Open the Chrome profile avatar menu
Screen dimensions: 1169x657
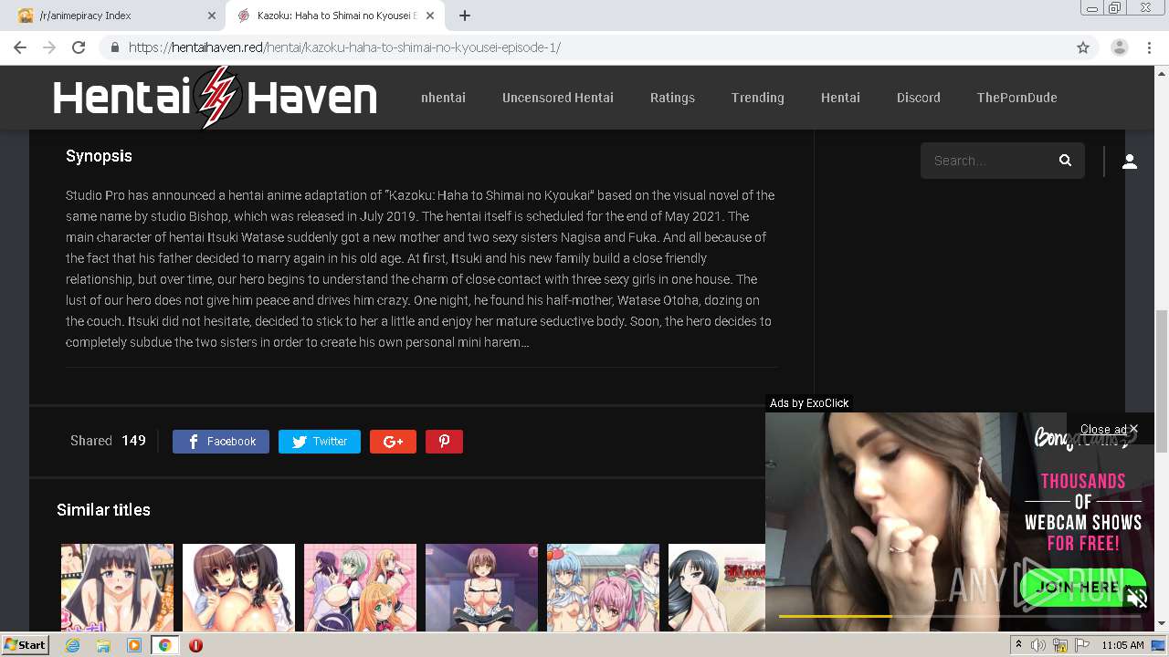pos(1120,47)
